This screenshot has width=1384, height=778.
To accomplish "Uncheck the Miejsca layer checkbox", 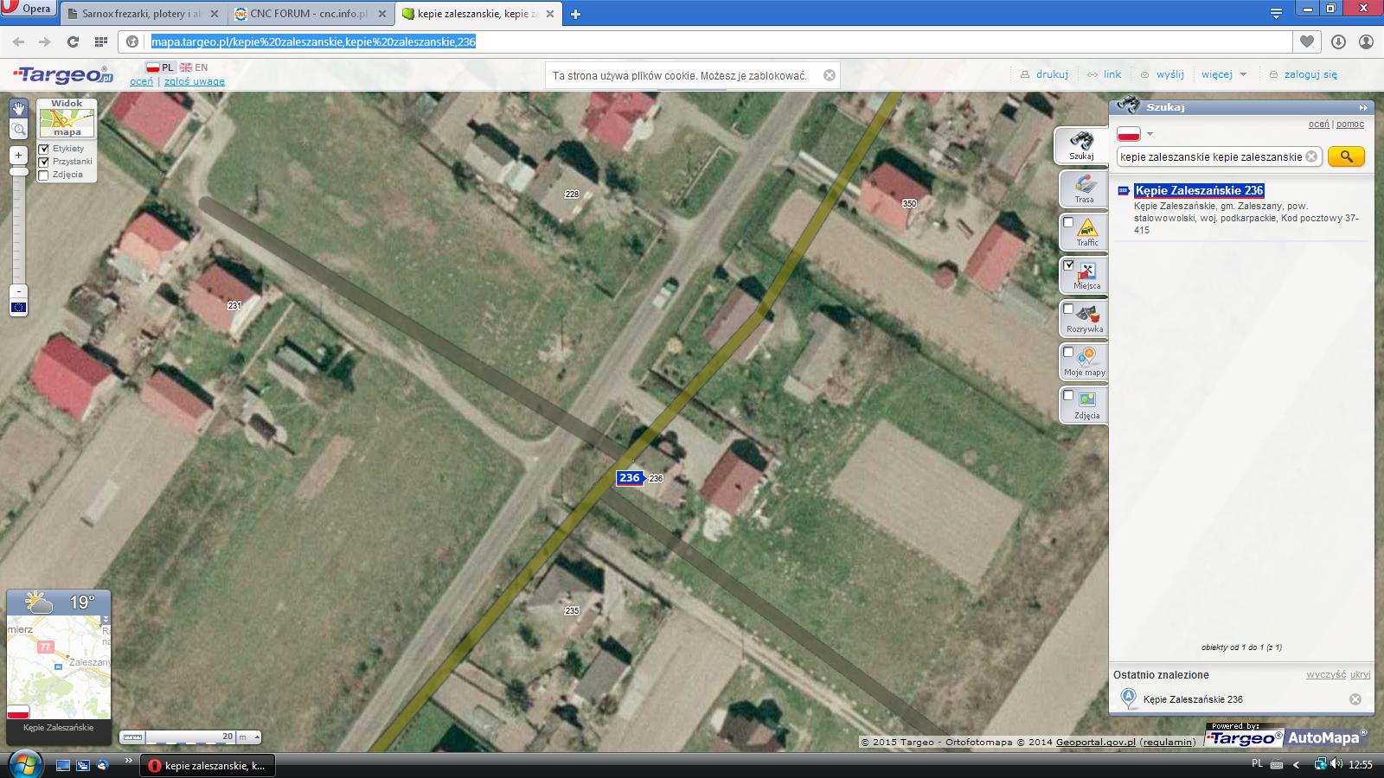I will pyautogui.click(x=1068, y=265).
